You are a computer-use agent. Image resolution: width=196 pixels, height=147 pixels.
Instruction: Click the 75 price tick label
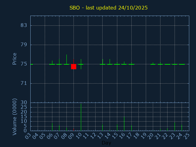point(24,64)
